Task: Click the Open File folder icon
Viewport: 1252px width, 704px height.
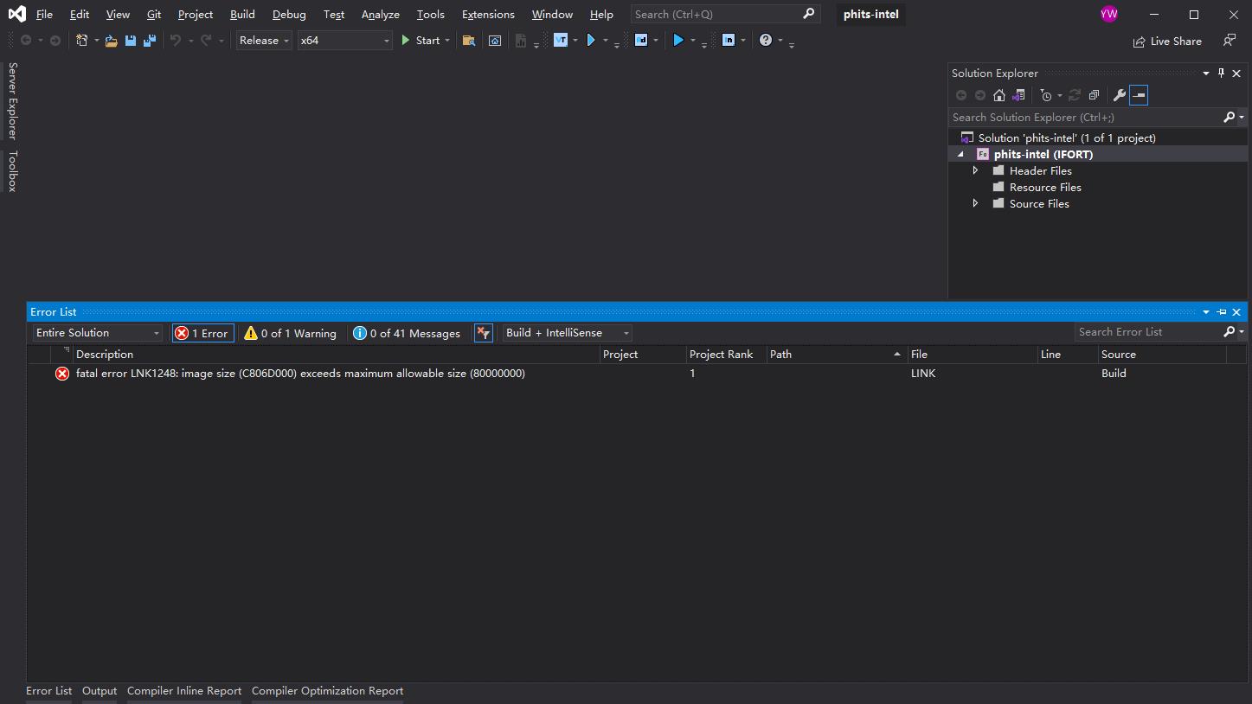Action: (111, 41)
